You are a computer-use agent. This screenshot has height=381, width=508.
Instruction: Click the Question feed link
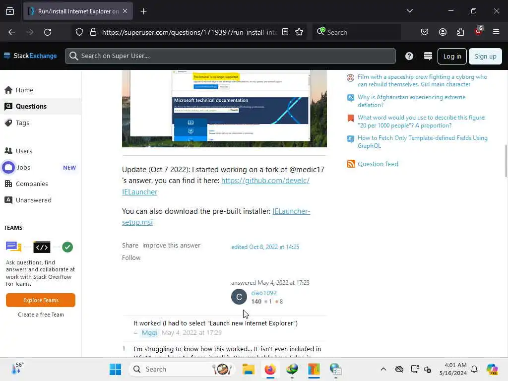click(x=378, y=164)
